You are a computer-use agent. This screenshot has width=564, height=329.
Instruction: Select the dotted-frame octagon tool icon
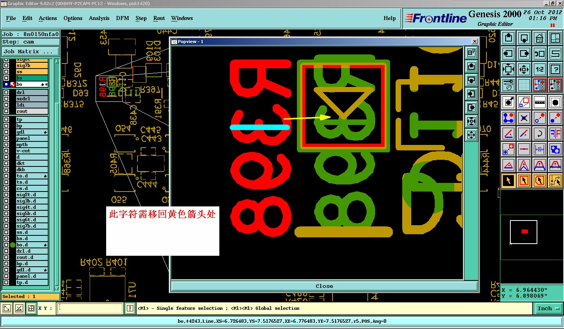coord(555,103)
